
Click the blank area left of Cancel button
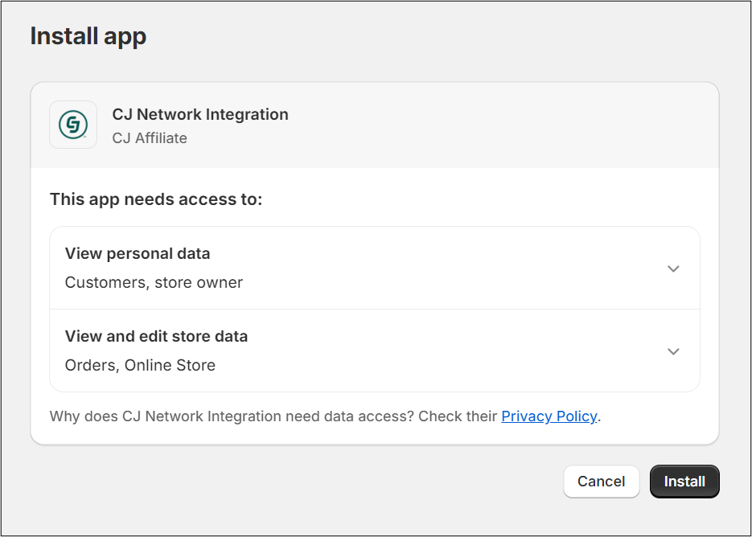pyautogui.click(x=322, y=482)
